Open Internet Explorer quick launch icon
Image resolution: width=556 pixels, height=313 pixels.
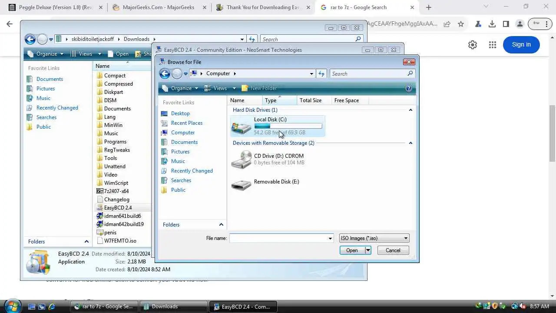[52, 307]
